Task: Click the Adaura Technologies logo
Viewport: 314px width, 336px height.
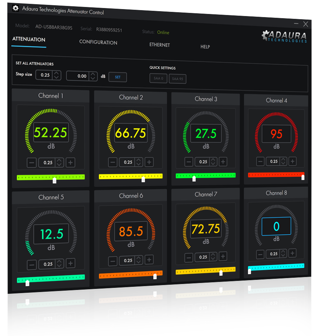Action: click(x=284, y=36)
